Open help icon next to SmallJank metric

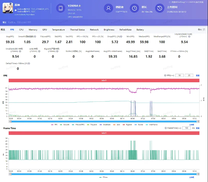(x=20, y=51)
